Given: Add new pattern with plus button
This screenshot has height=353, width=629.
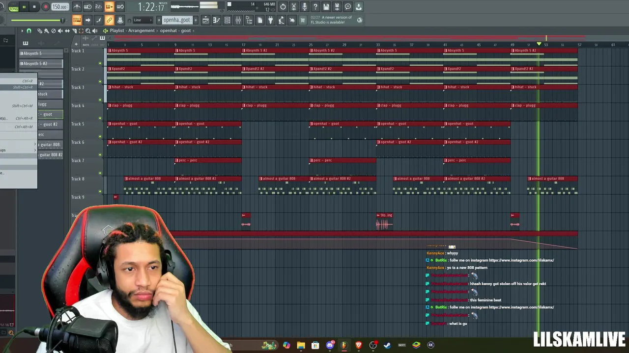Looking at the screenshot, I should coord(196,20).
